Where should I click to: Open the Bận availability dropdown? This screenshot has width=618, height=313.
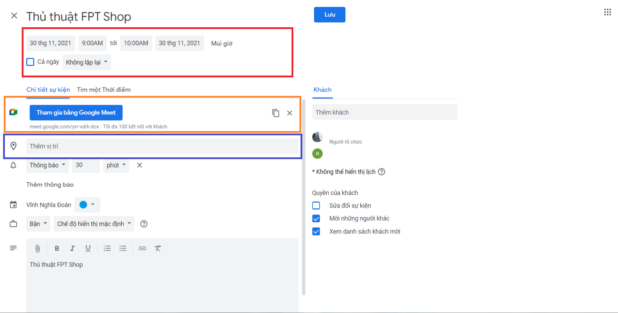pos(38,224)
